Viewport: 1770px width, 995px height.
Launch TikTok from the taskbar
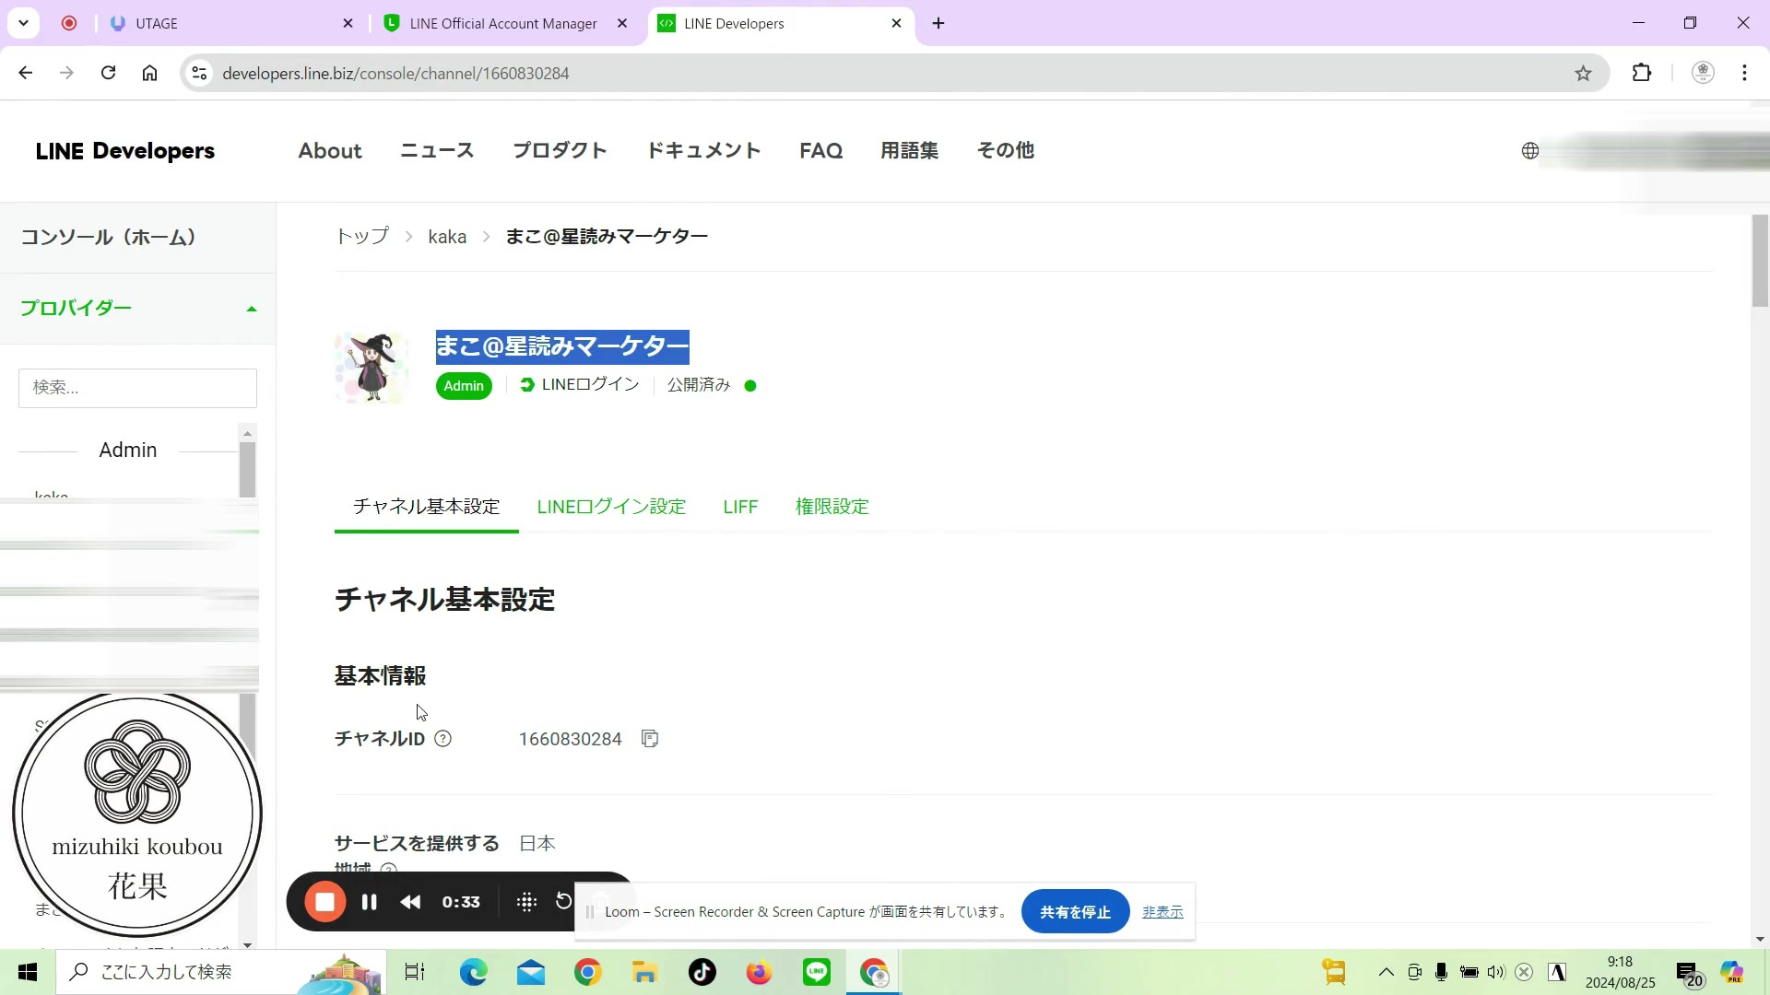point(702,972)
